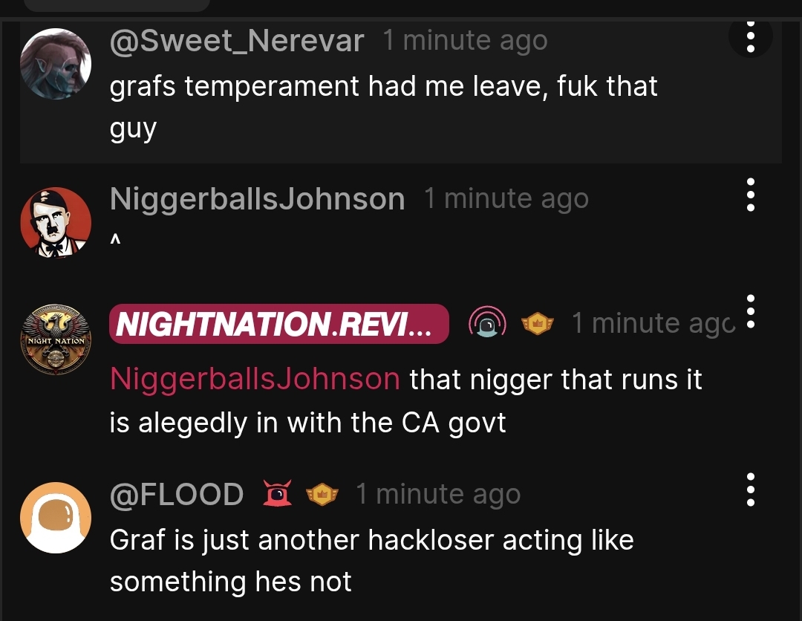Click the @FLOOD username
This screenshot has height=621, width=802.
click(x=177, y=495)
